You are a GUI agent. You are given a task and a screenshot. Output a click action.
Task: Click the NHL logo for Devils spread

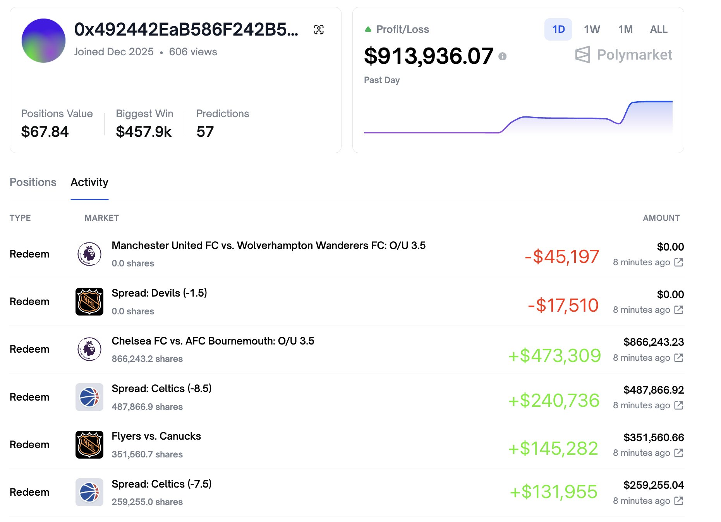click(89, 302)
